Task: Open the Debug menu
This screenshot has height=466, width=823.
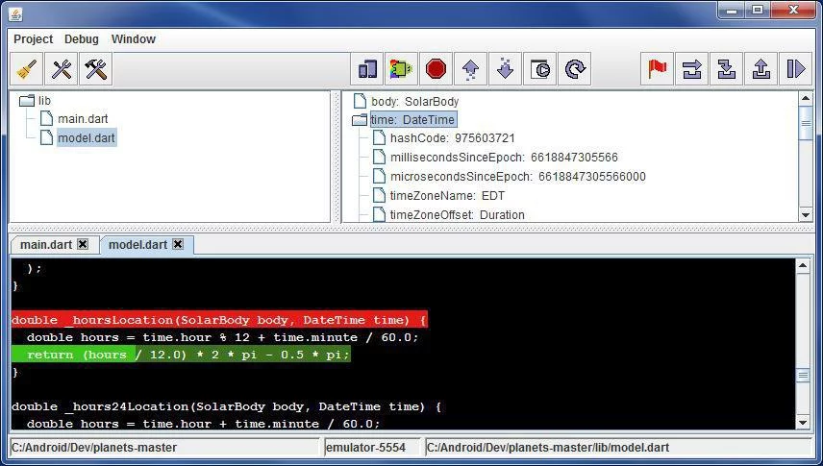Action: (82, 39)
